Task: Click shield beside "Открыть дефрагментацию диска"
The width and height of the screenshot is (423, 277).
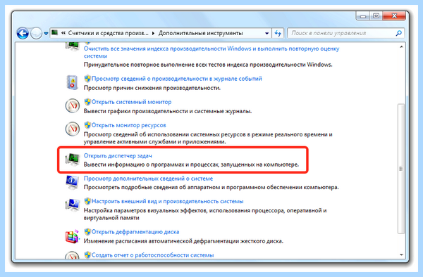Action: (87, 232)
